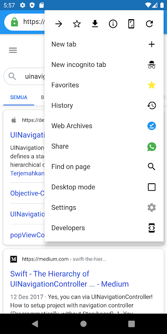The image size is (167, 334).
Task: Tap the forward arrow icon
Action: (58, 24)
